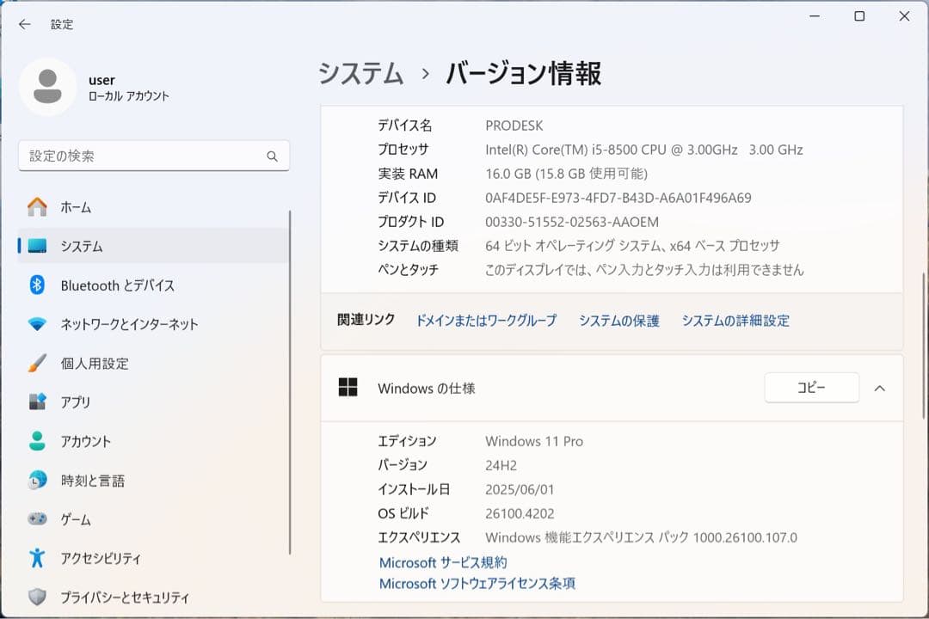929x619 pixels.
Task: Select the ホーム sidebar icon
Action: (36, 207)
